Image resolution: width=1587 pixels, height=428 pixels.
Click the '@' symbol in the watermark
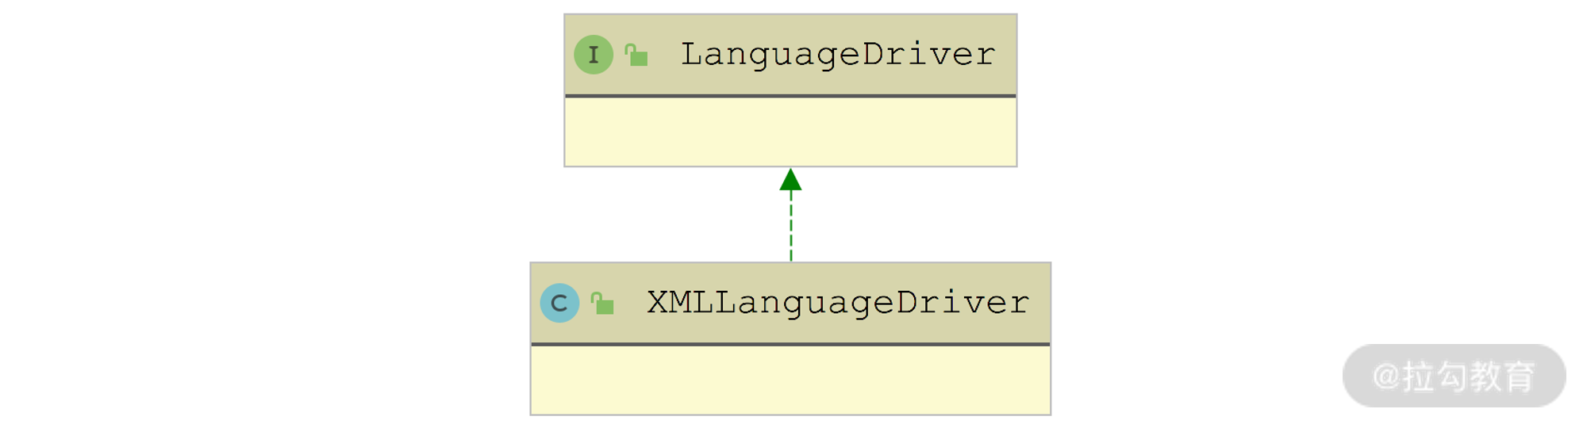[1386, 376]
